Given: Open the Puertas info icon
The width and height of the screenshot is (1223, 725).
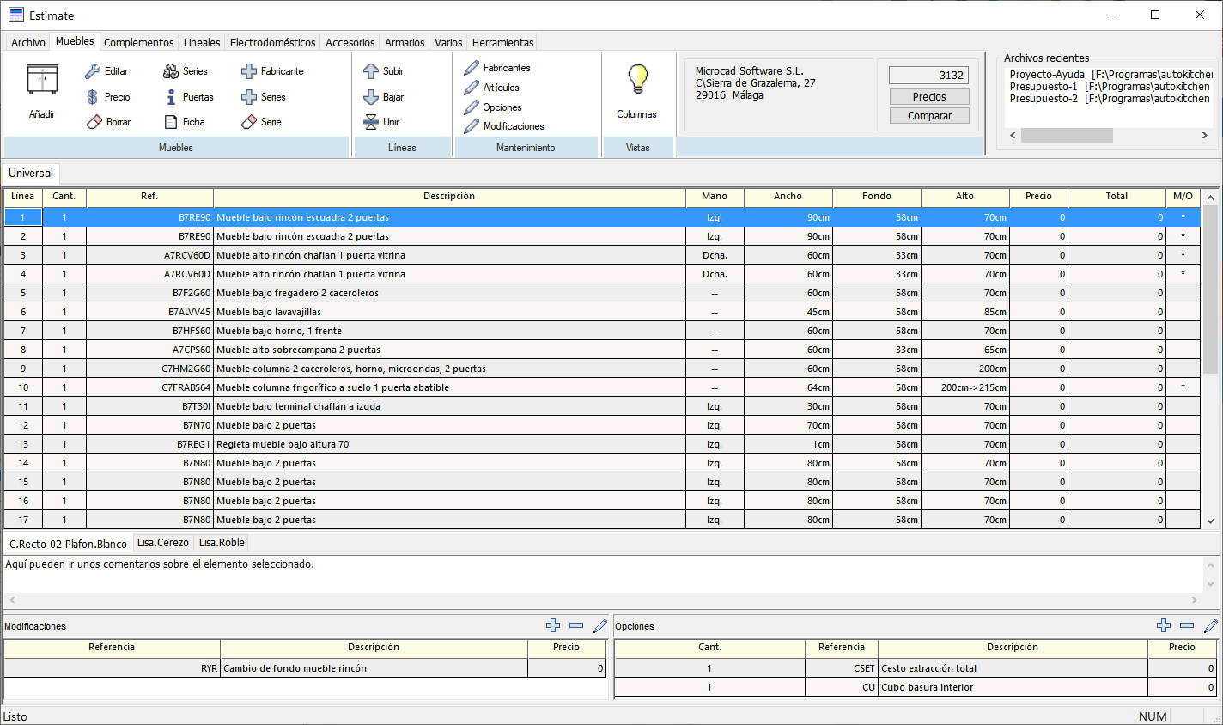Looking at the screenshot, I should (x=171, y=97).
